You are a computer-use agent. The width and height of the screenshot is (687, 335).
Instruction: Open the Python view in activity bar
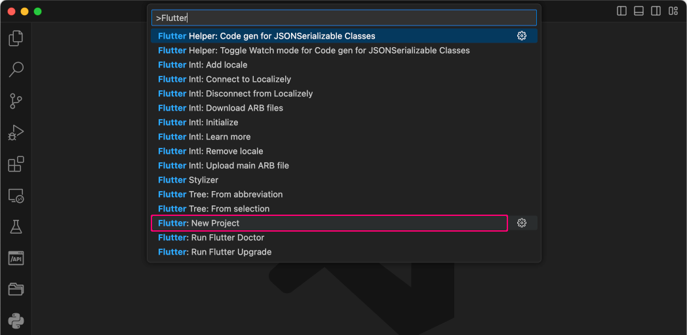pyautogui.click(x=16, y=321)
